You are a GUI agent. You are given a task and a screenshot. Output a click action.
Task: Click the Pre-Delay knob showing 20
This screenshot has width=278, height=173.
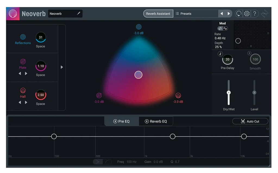coord(228,59)
